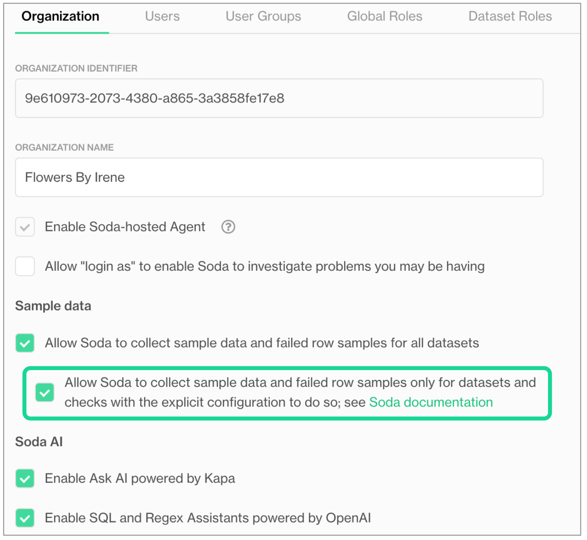Disable SQL and Regex Assistants checkbox
Screen dimensions: 587x540
[x=25, y=518]
